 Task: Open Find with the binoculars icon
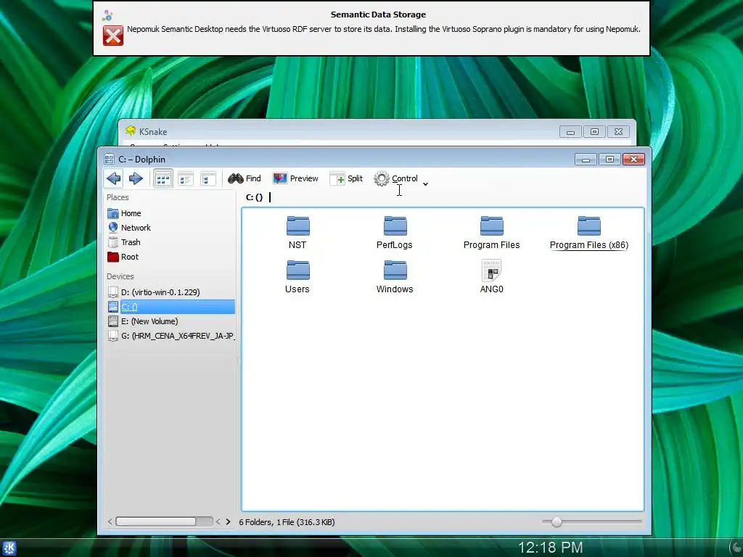[x=245, y=178]
